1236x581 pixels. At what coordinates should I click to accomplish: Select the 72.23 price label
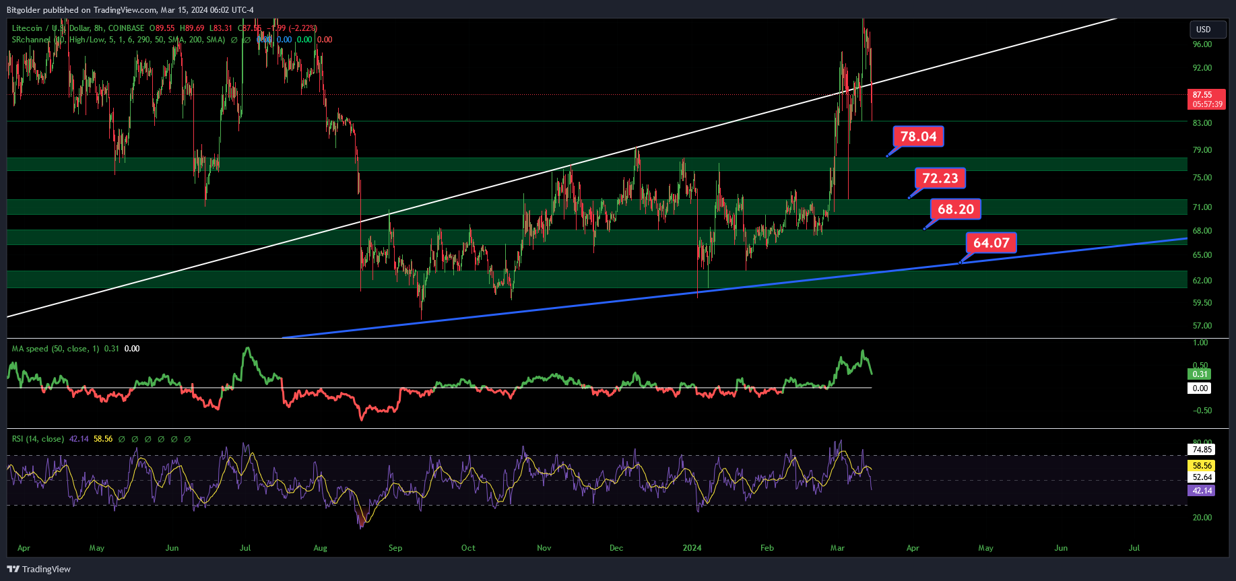click(x=940, y=178)
